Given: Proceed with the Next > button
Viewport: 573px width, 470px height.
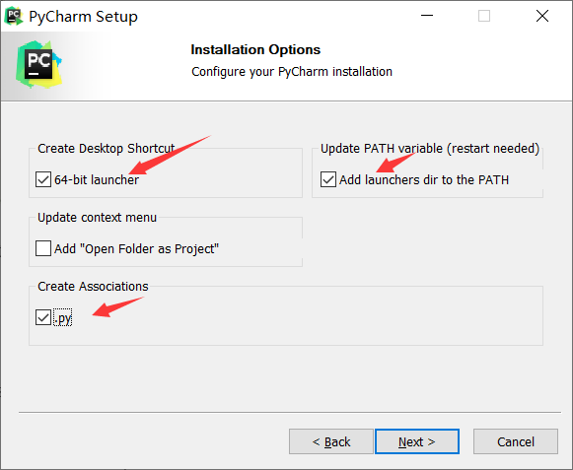Looking at the screenshot, I should (417, 441).
